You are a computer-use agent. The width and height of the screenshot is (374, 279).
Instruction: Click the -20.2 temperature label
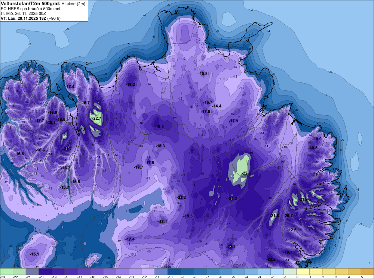pos(271,259)
